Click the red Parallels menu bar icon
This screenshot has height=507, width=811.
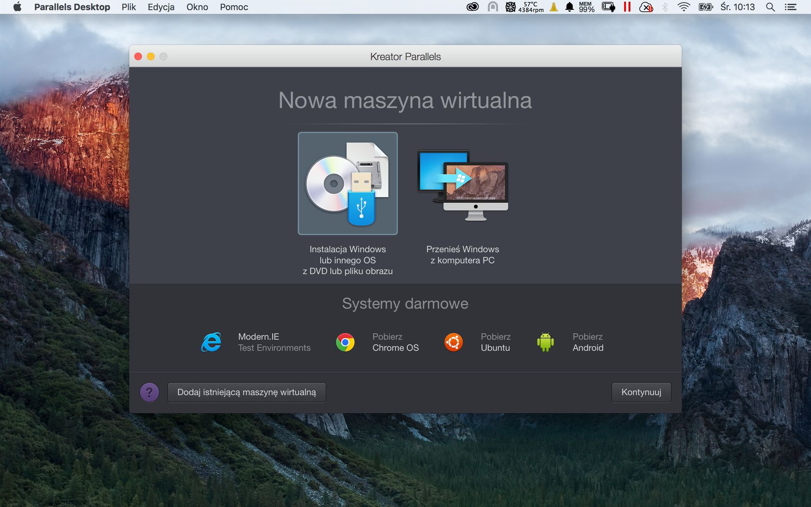(x=627, y=7)
